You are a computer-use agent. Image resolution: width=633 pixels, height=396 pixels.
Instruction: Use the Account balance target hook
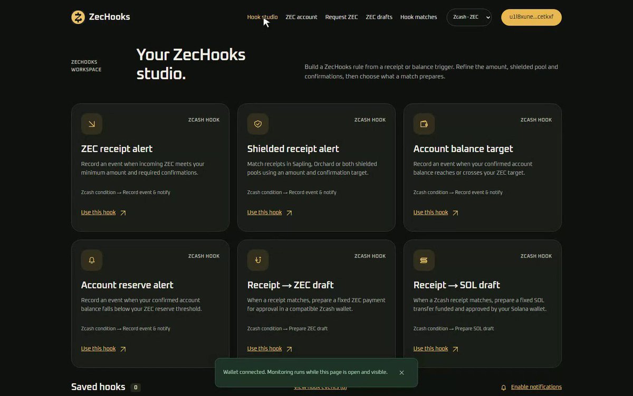pos(436,212)
